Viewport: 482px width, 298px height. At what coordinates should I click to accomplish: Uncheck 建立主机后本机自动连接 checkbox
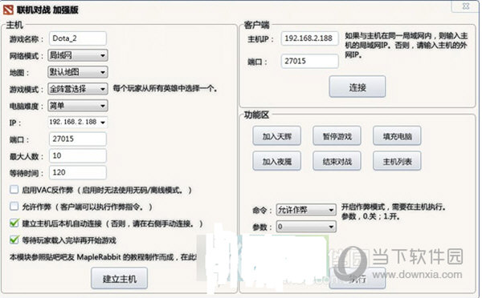(14, 223)
